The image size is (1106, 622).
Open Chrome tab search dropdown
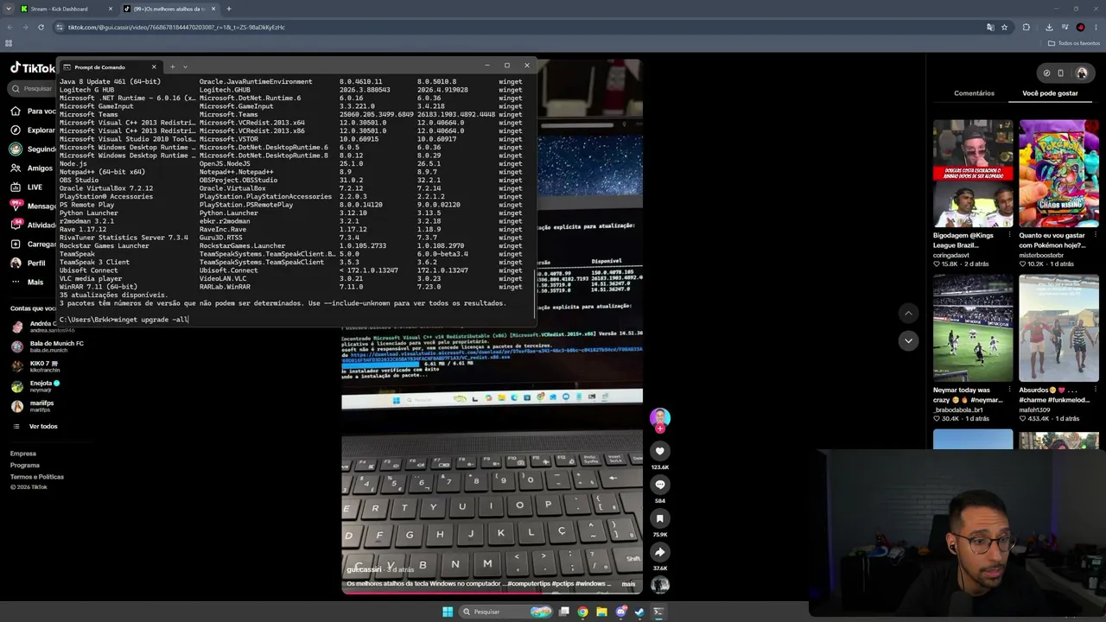pos(9,9)
